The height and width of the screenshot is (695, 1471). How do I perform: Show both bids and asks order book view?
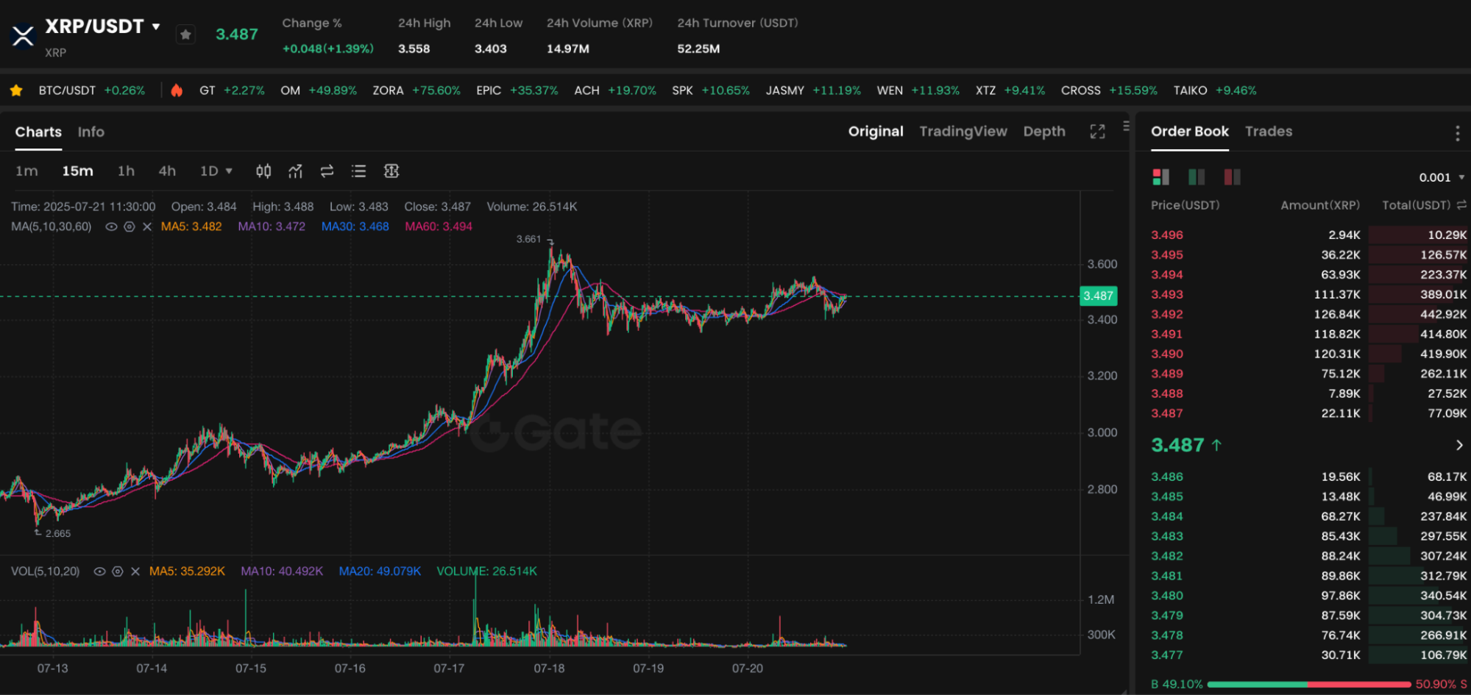(x=1160, y=177)
